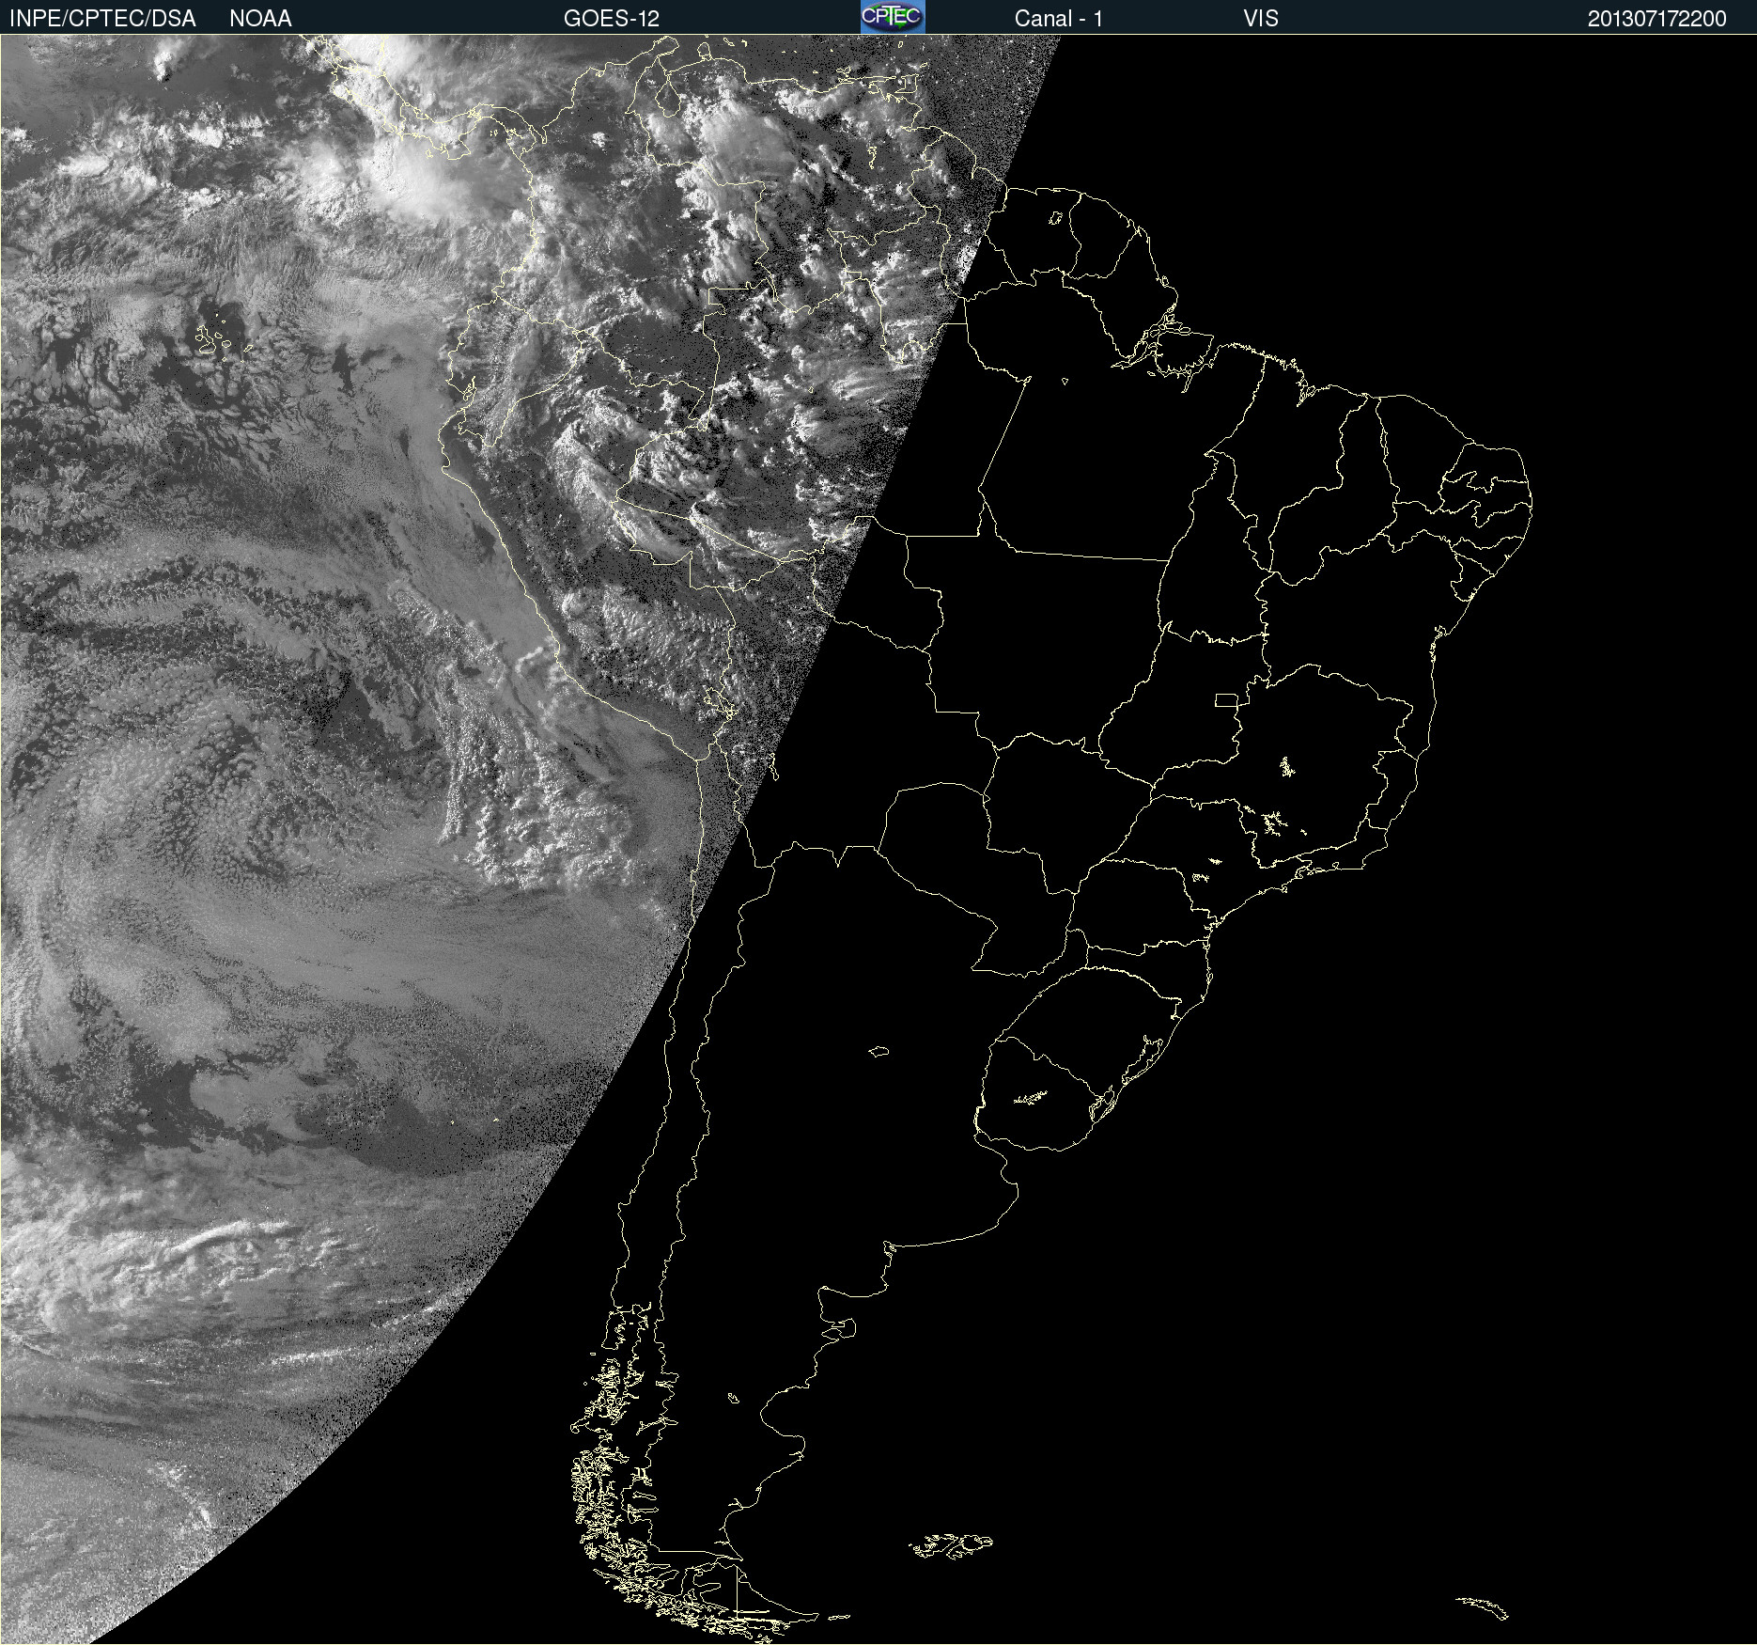Click the INPE/CPTEC/DSA header label

click(x=102, y=19)
